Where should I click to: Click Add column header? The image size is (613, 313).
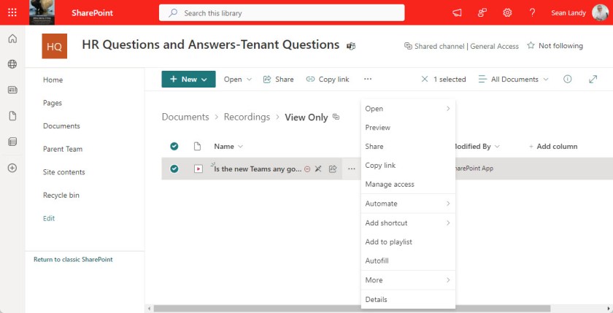tap(553, 147)
